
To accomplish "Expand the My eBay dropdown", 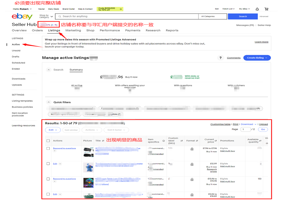I will [244, 9].
